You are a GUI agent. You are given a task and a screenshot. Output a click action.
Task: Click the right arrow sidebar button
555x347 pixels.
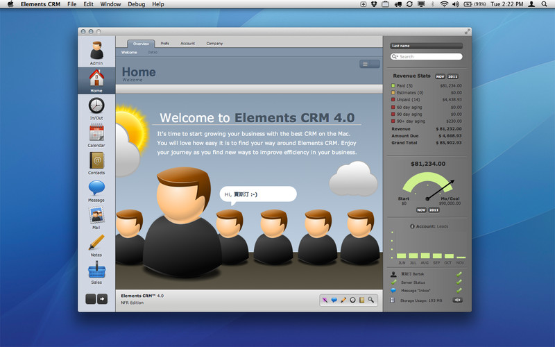click(x=102, y=299)
